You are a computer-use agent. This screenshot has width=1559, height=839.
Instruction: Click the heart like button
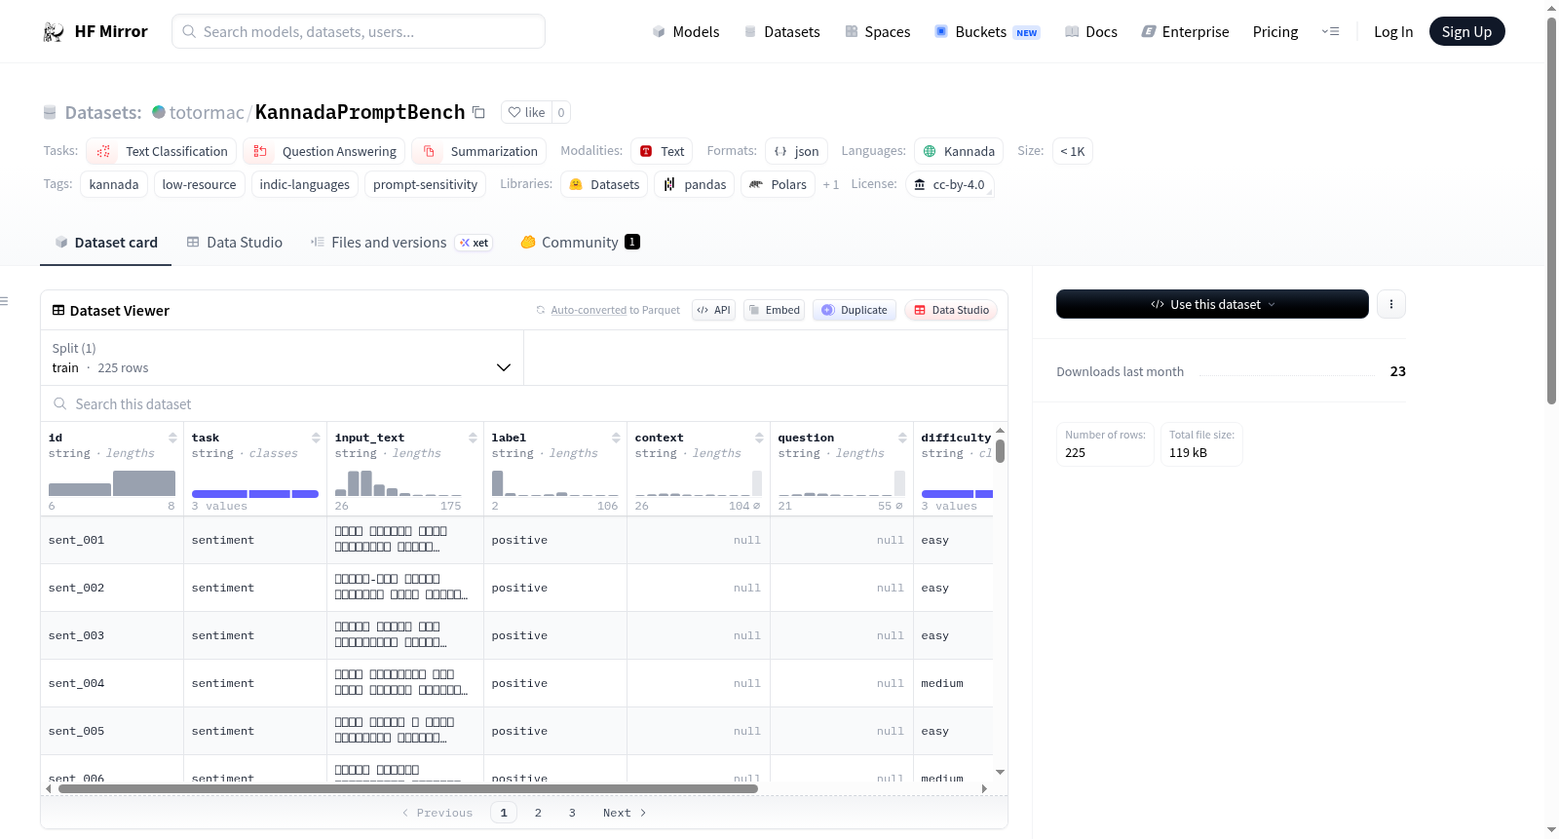point(526,112)
